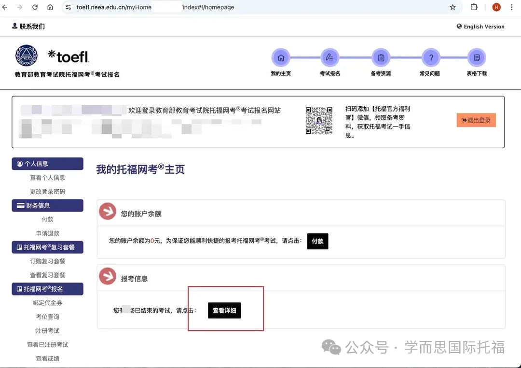
Task: Click the 表格下载 document icon
Action: click(x=477, y=58)
